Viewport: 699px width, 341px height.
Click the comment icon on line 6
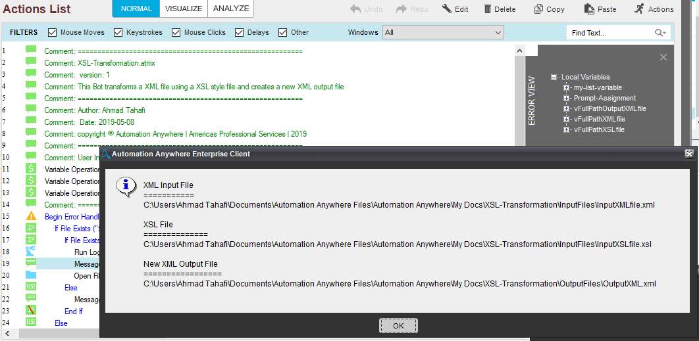(x=31, y=108)
